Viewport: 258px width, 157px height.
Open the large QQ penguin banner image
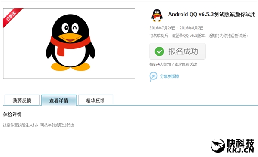(x=69, y=43)
